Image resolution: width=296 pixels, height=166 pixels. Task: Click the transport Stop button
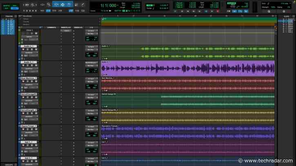tap(206, 11)
